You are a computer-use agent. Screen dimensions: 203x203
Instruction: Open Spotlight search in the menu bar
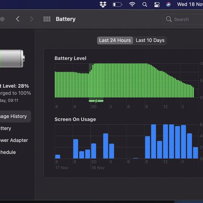145,5
